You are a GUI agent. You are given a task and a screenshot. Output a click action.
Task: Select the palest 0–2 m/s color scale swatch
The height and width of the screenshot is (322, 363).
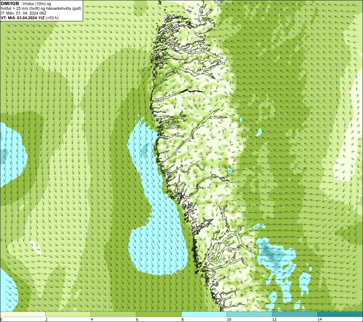[23, 314]
